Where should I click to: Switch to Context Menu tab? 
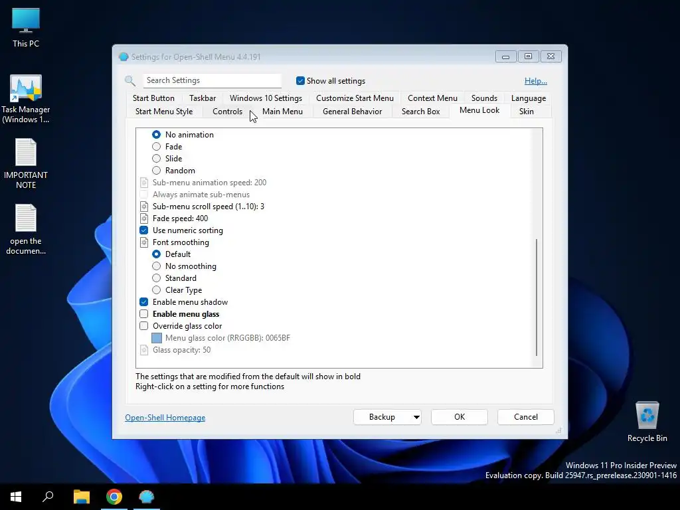click(432, 98)
